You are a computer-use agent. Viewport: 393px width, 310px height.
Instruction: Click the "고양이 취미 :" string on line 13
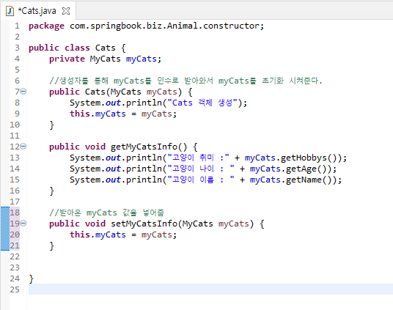[x=198, y=158]
